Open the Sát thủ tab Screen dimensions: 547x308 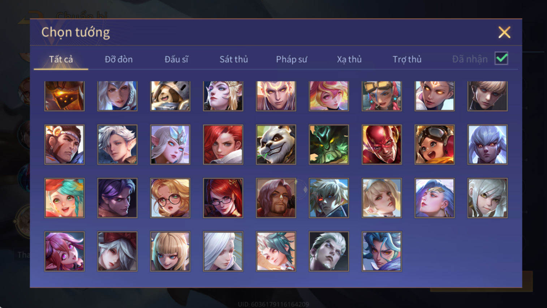[234, 59]
